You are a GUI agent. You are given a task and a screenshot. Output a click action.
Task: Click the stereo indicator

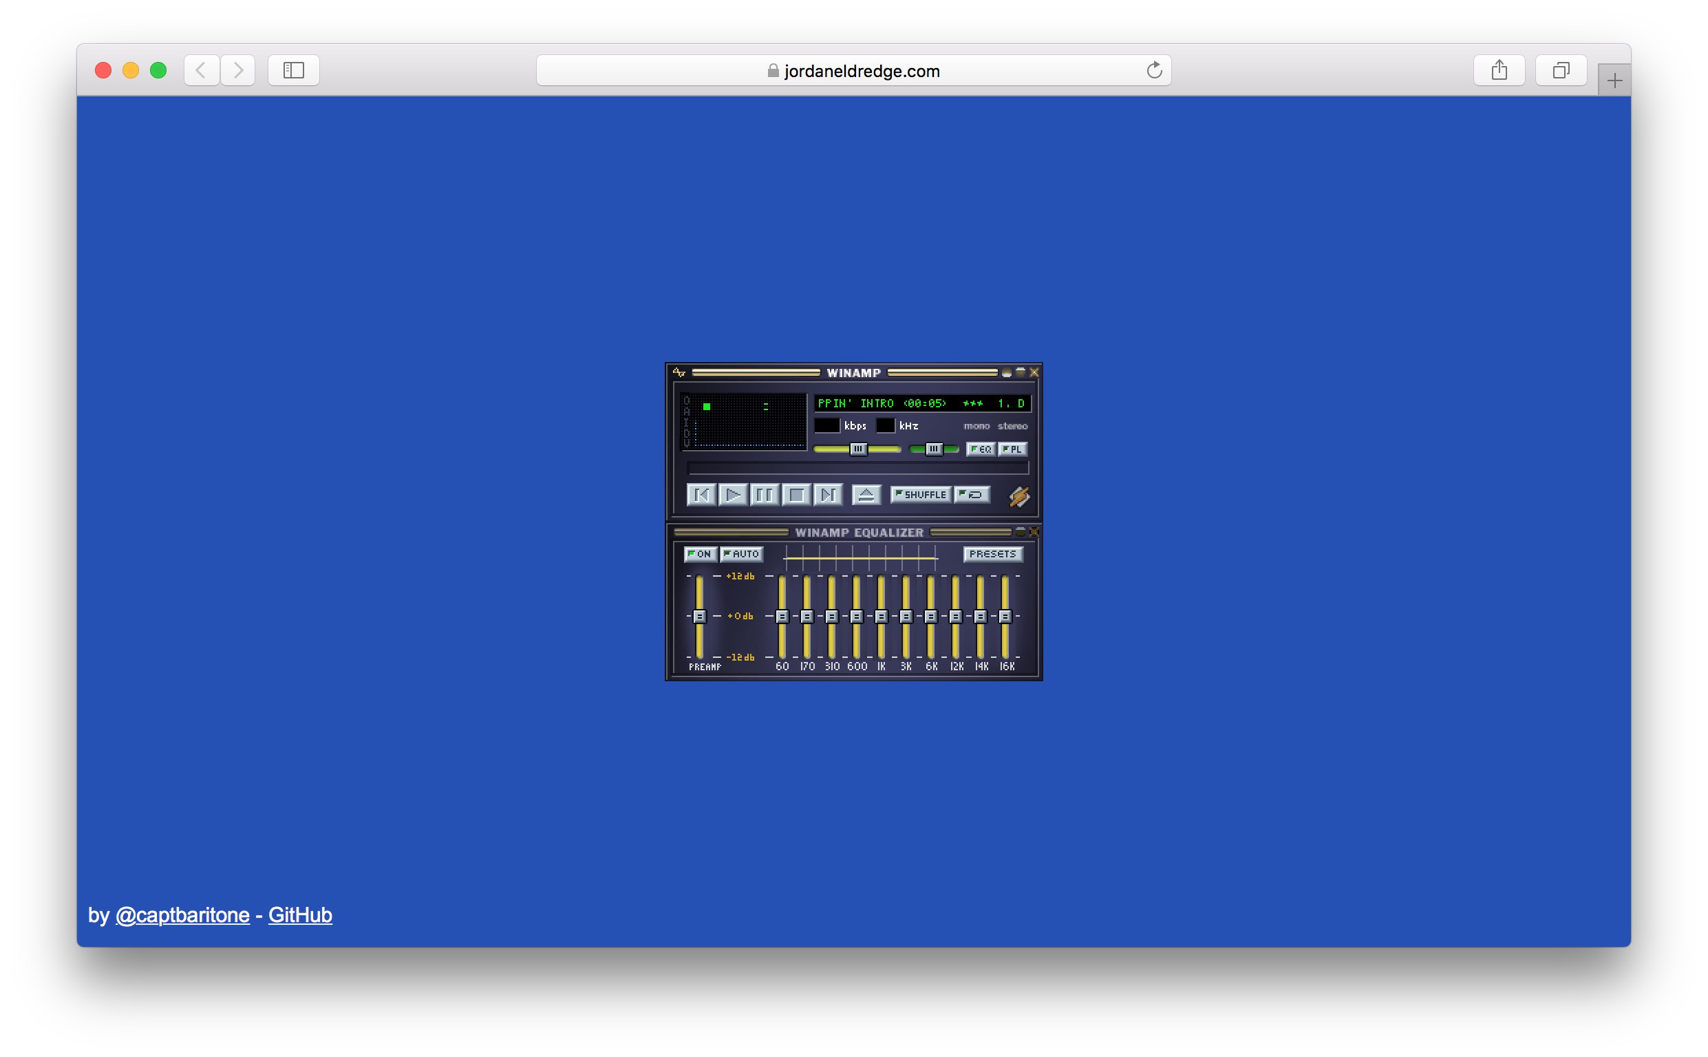click(x=1013, y=426)
